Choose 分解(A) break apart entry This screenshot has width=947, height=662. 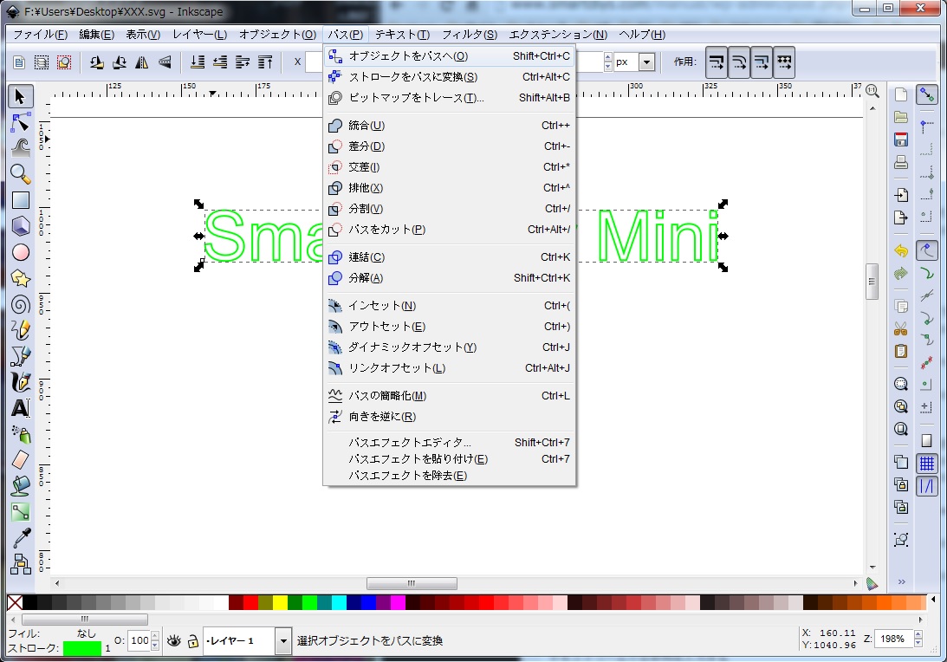(x=450, y=278)
